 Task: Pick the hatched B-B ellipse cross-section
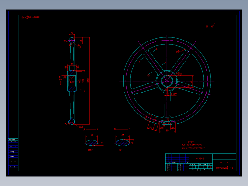[123, 143]
